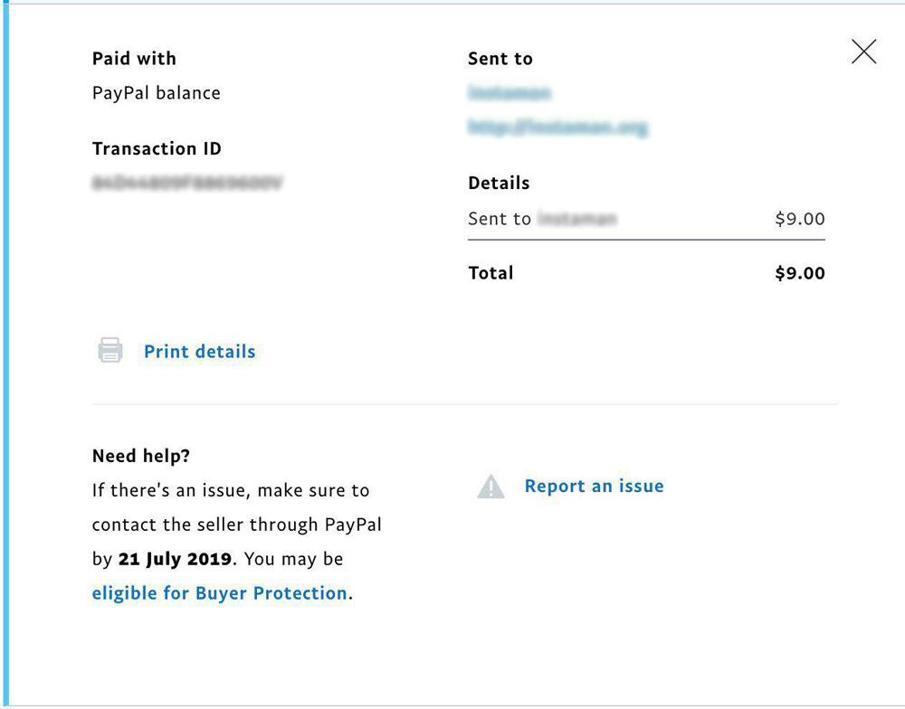The width and height of the screenshot is (905, 709).
Task: Select the PayPal balance text
Action: coord(157,93)
